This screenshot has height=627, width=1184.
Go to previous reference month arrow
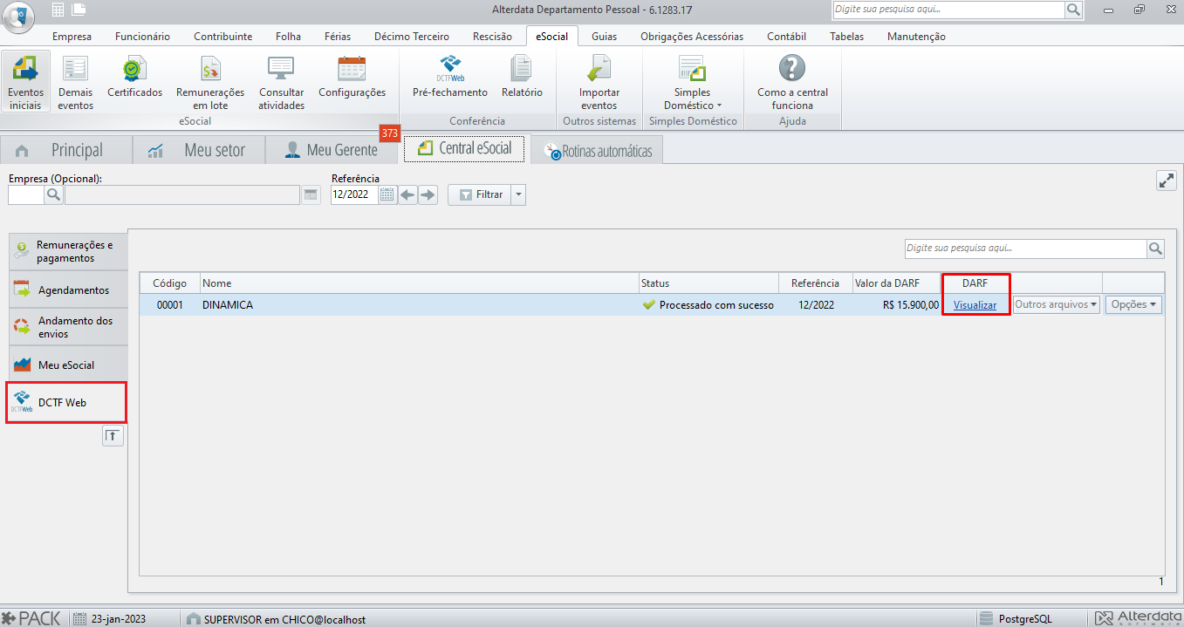[407, 194]
